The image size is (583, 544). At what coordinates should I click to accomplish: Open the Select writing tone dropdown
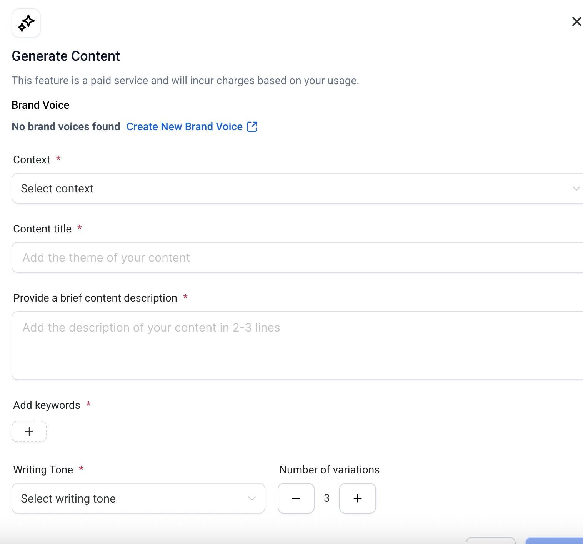(x=131, y=498)
